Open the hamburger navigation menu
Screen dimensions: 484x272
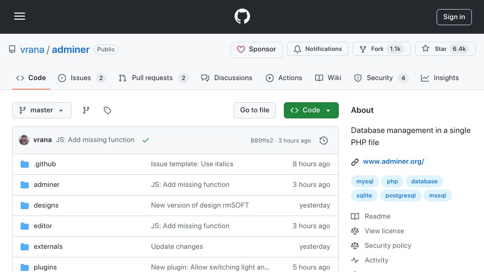point(20,16)
